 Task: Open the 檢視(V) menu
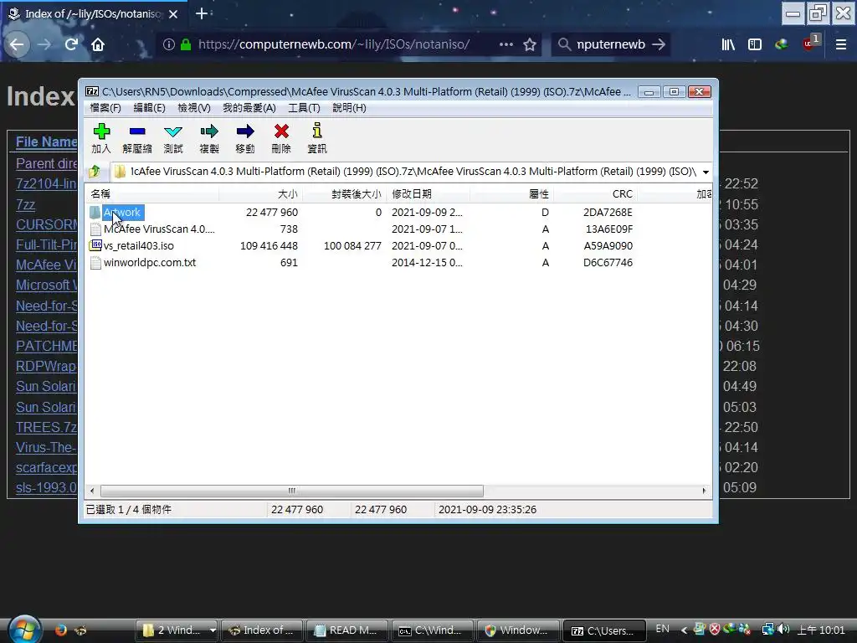point(194,108)
